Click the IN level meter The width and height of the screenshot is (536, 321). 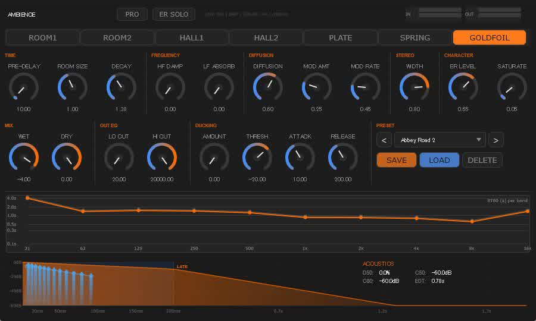click(x=440, y=12)
